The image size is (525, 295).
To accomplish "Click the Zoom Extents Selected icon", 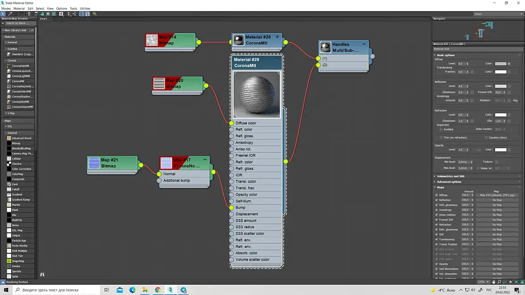I will (x=516, y=282).
